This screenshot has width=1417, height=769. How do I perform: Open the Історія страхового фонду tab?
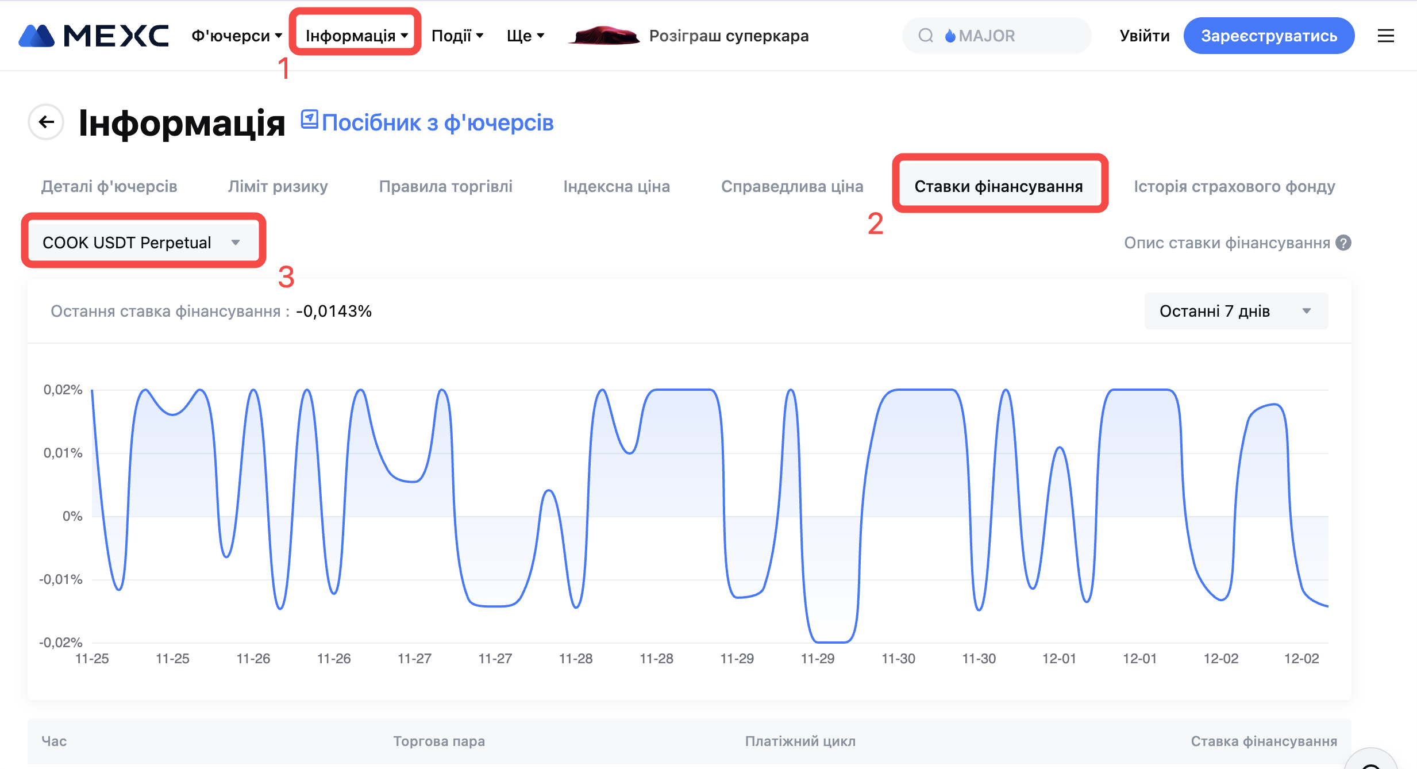pyautogui.click(x=1234, y=186)
